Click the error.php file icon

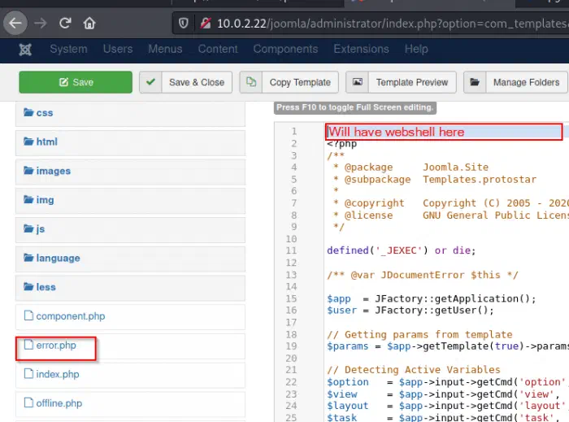point(28,345)
